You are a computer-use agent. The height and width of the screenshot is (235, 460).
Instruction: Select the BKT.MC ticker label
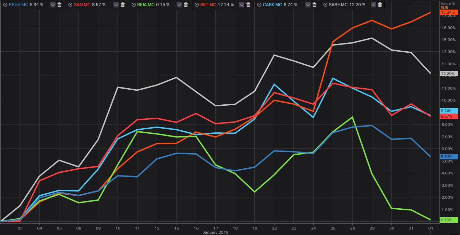coord(208,5)
